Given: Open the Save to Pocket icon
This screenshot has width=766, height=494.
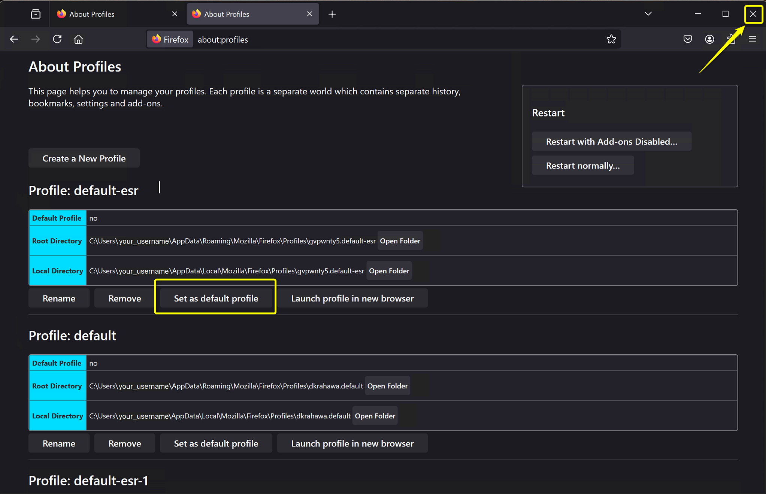Looking at the screenshot, I should [x=687, y=39].
